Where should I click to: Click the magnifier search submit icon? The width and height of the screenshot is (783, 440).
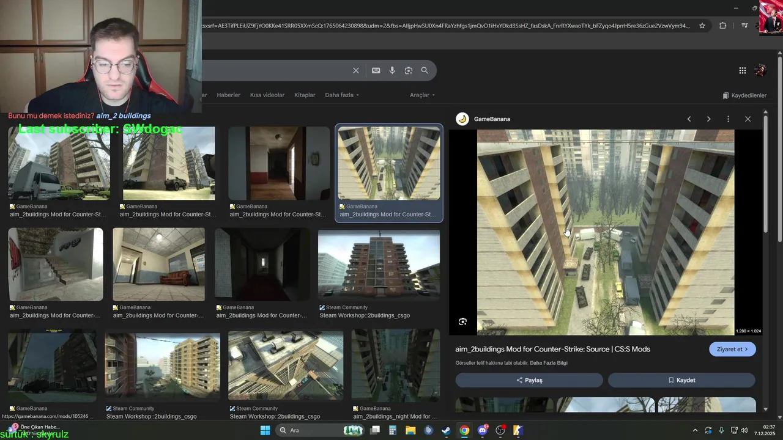pos(425,70)
